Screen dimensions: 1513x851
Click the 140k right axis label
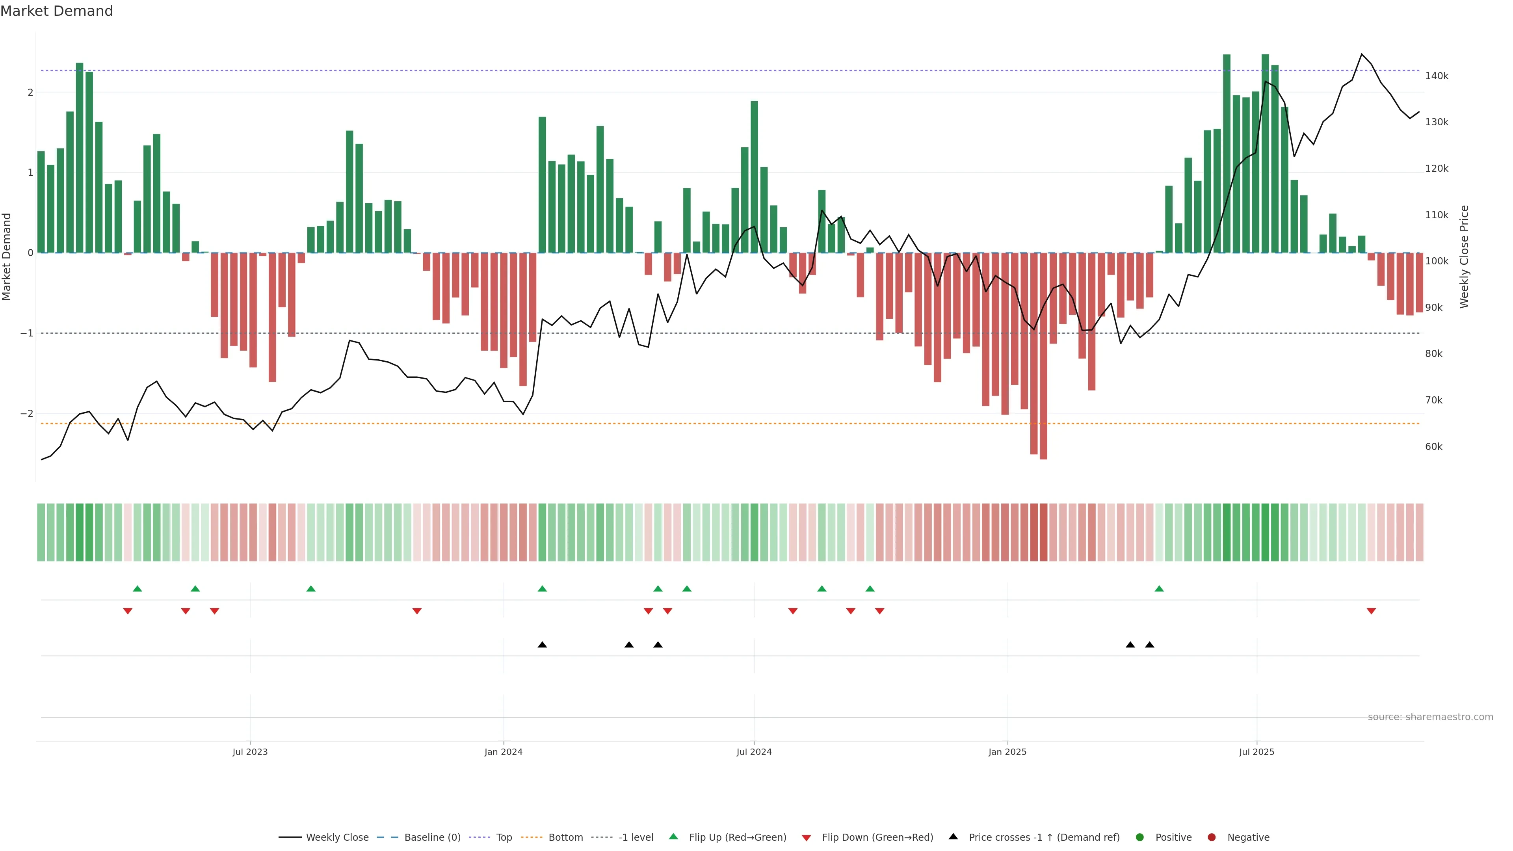click(x=1437, y=76)
